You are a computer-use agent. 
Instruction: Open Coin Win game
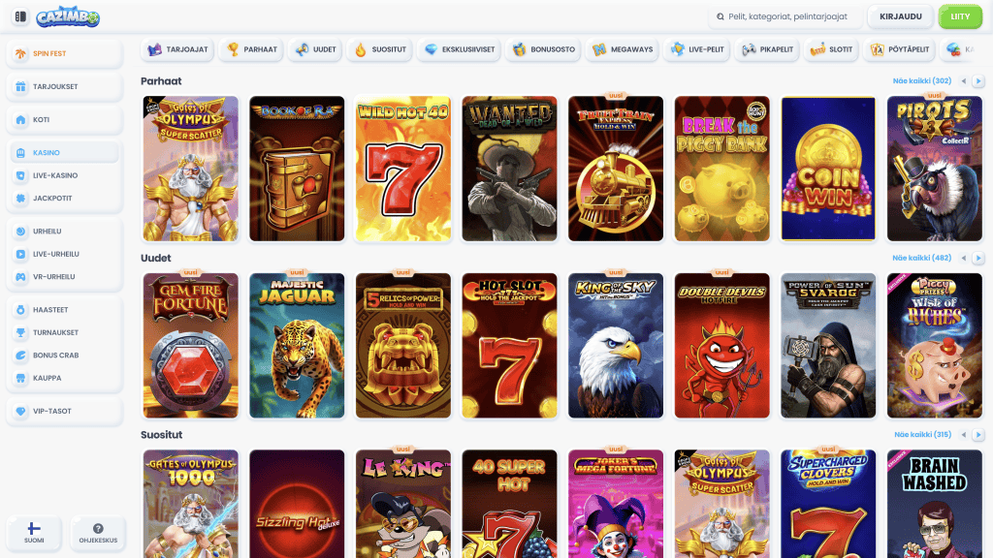(x=828, y=169)
